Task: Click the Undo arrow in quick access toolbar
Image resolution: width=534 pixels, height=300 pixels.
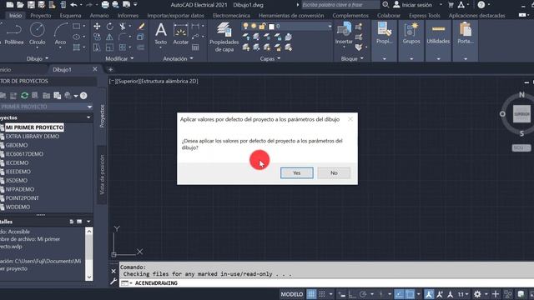Action: [73, 5]
